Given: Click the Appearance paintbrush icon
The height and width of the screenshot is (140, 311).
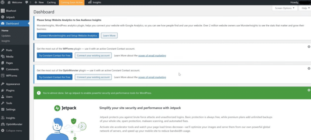Looking at the screenshot, I should [x=2, y=84].
